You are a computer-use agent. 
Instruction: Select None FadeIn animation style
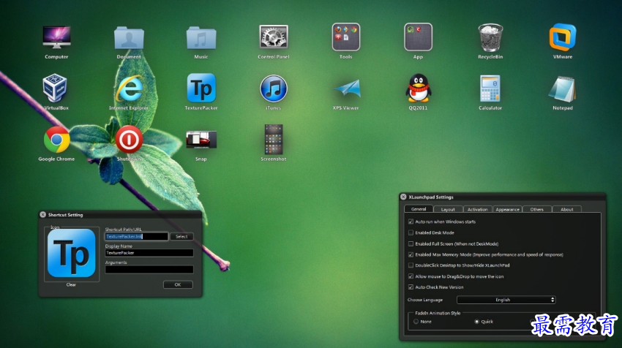click(416, 322)
